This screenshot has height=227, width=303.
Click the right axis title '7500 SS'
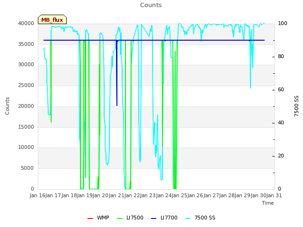point(296,106)
